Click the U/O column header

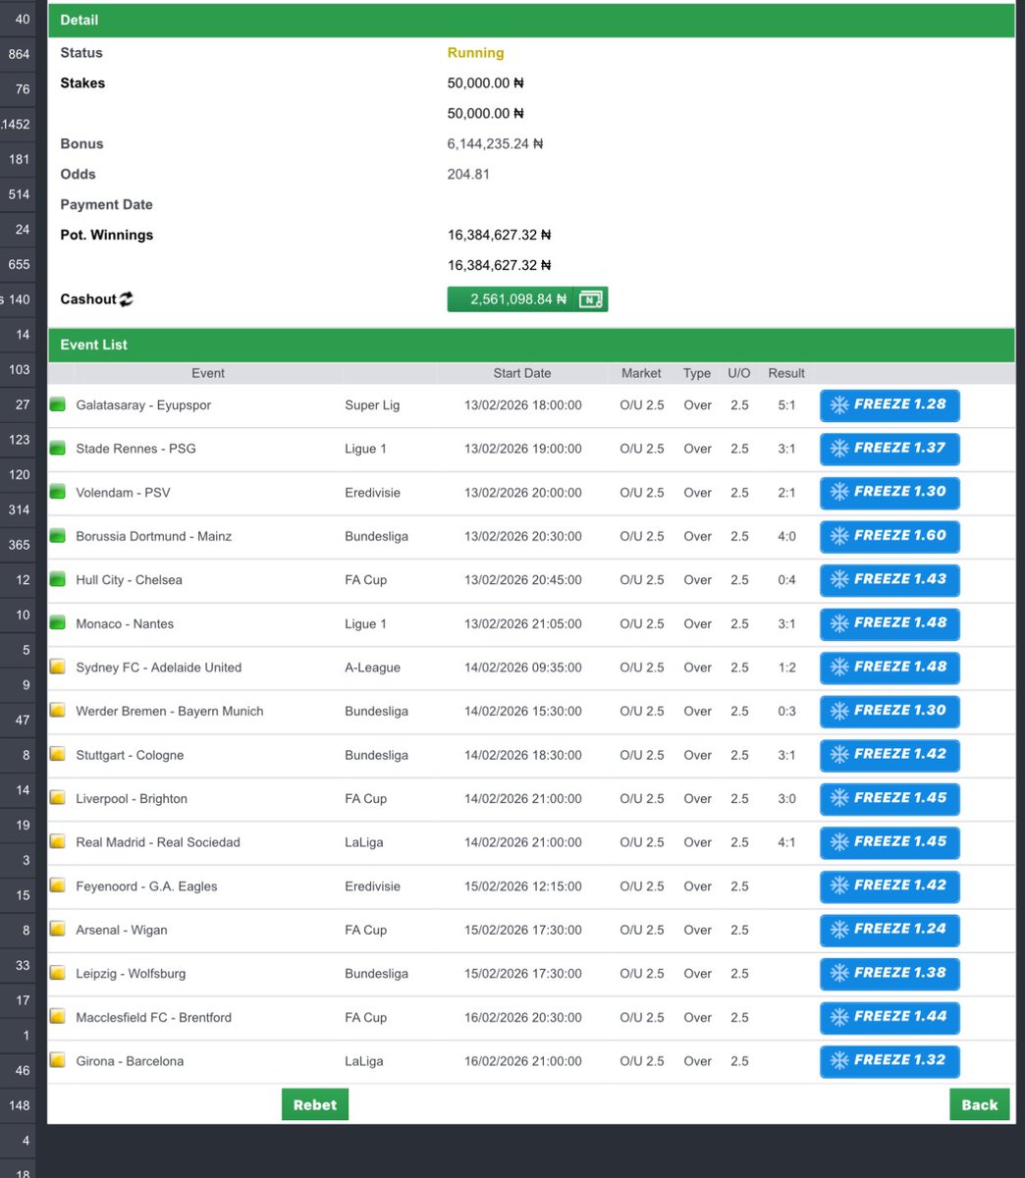click(x=739, y=373)
